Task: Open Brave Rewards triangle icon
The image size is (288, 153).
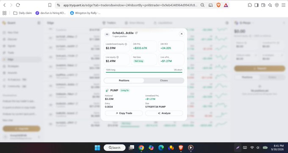Action: pyautogui.click(x=226, y=5)
